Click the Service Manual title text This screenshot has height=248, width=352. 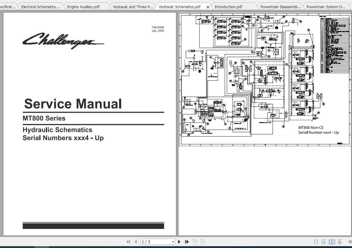click(x=73, y=104)
